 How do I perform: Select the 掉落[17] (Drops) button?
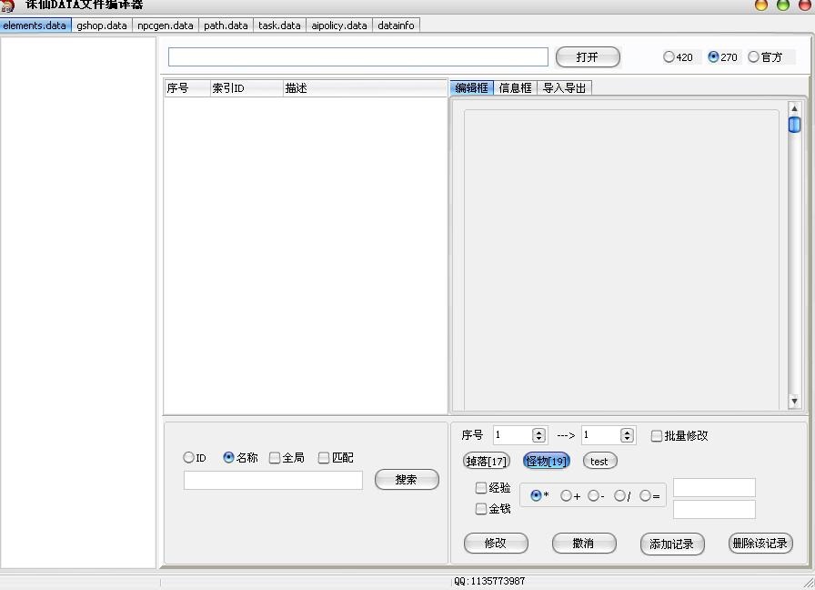486,461
